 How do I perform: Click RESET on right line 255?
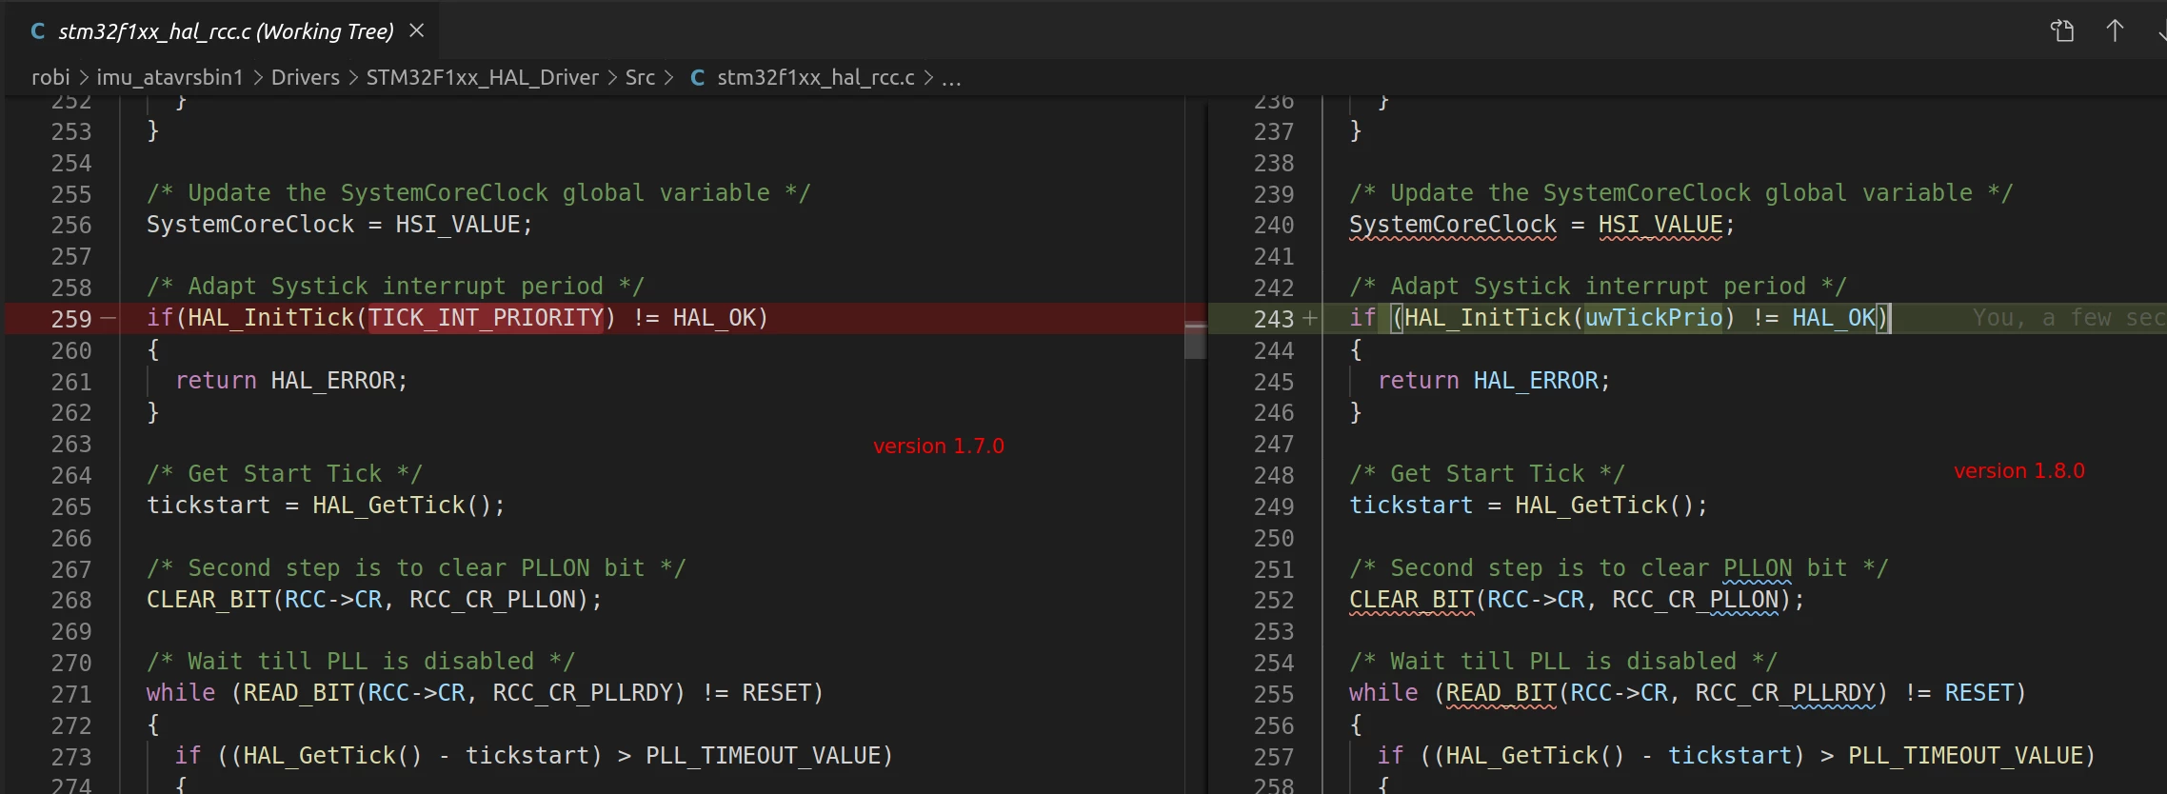[x=1978, y=693]
